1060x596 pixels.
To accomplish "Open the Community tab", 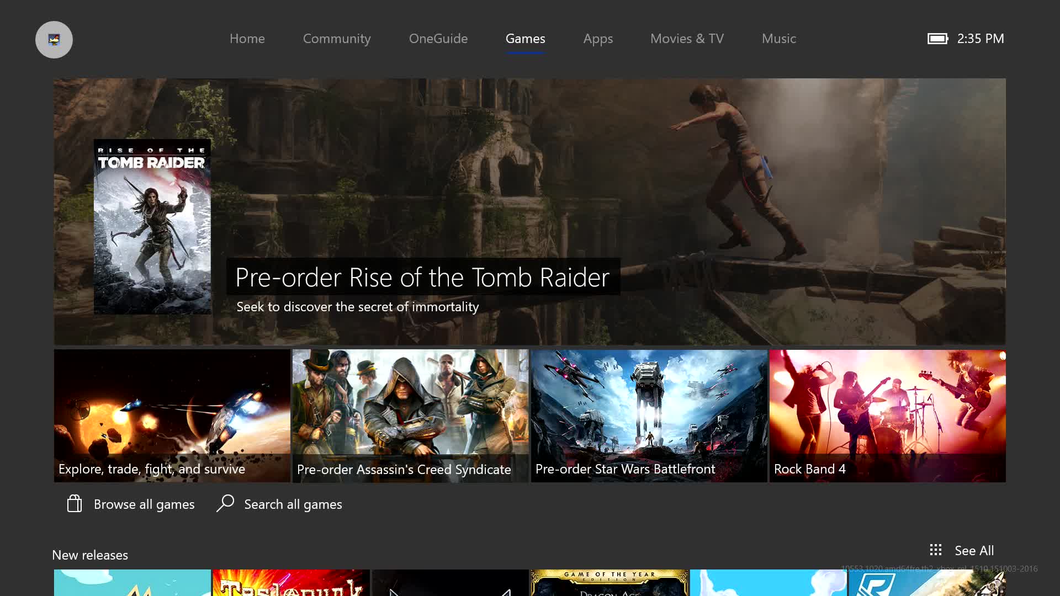I will 337,39.
